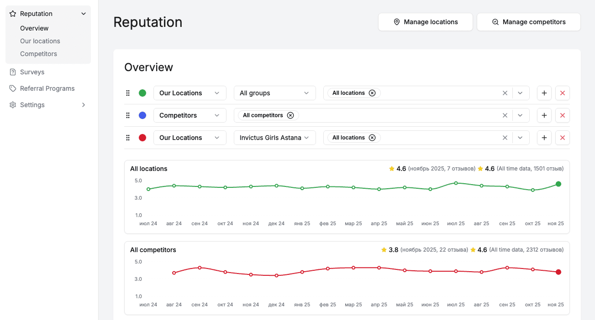This screenshot has width=595, height=320.
Task: Click the Settings gear icon in the sidebar
Action: (x=12, y=104)
